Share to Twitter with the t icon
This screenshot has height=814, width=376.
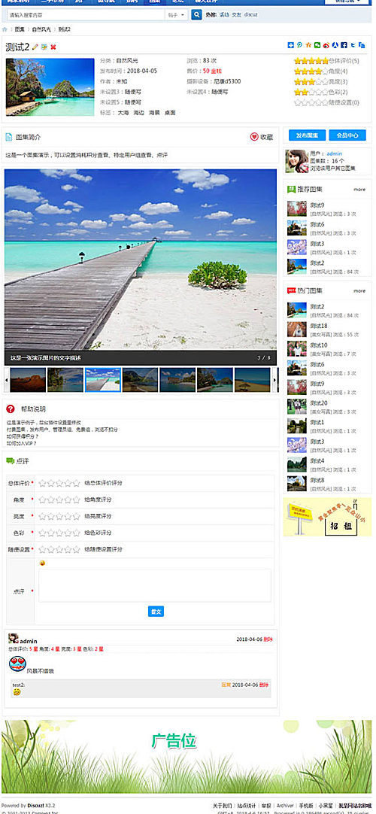click(x=353, y=46)
